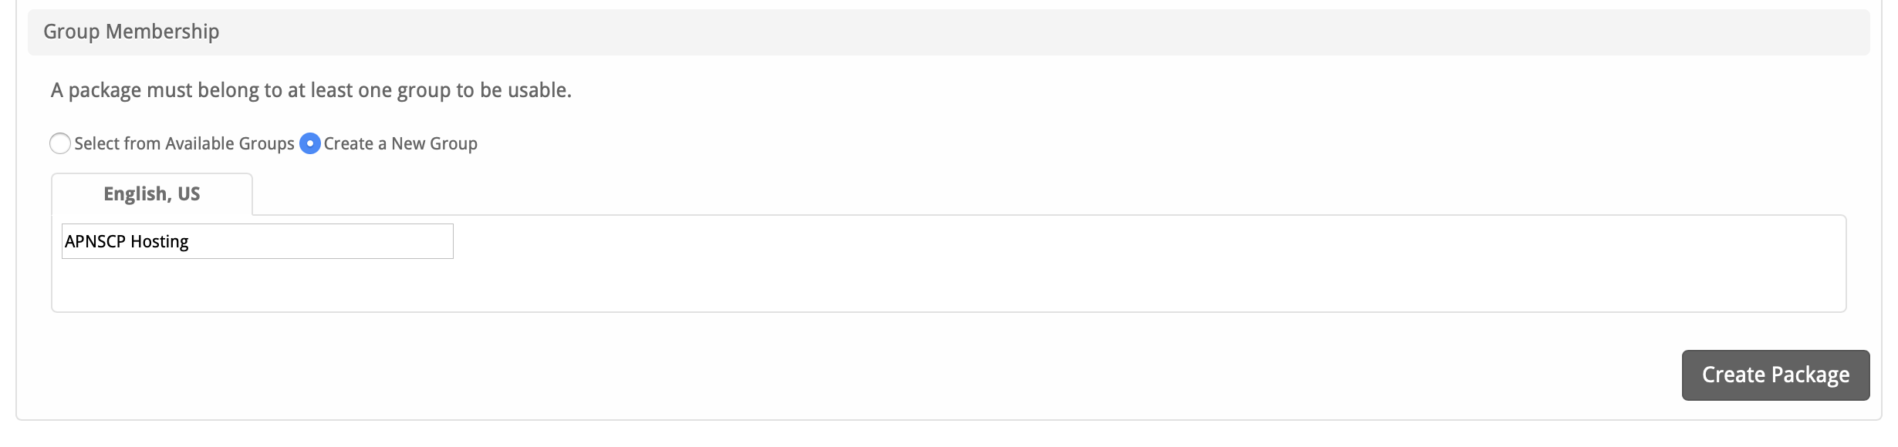1898x447 pixels.
Task: Switch to the 'English, US' tab
Action: 152,194
